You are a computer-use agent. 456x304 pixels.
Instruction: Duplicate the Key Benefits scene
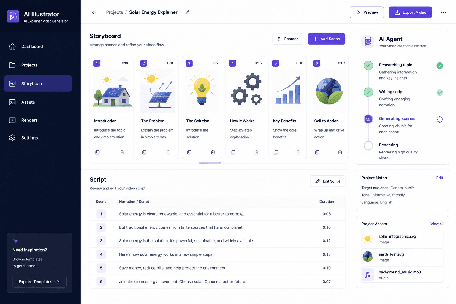pos(276,152)
